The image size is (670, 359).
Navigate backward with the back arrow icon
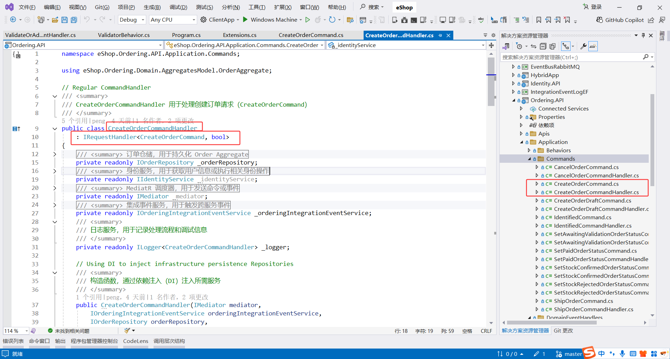pos(13,20)
